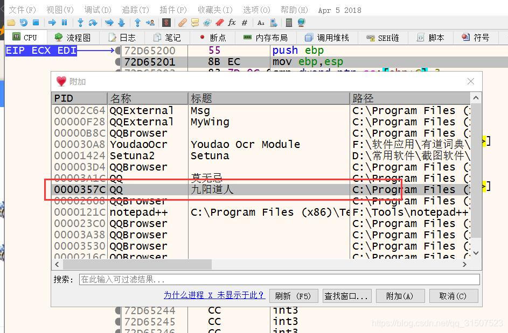The image size is (508, 333).
Task: Select the notepad++ process row
Action: click(261, 212)
